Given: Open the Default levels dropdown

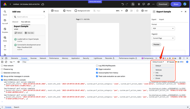Looking at the screenshot, I should tap(158, 62).
